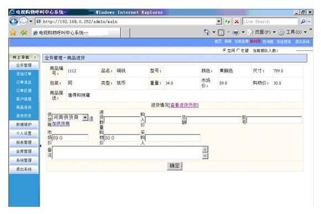The image size is (321, 214).
Task: Open the Home page icon
Action: click(207, 32)
